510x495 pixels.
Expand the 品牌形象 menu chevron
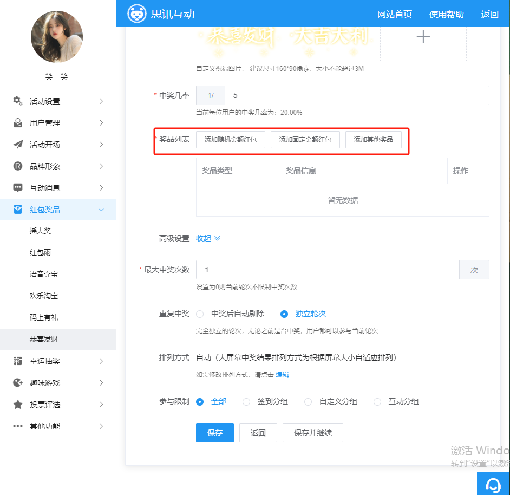(x=101, y=166)
